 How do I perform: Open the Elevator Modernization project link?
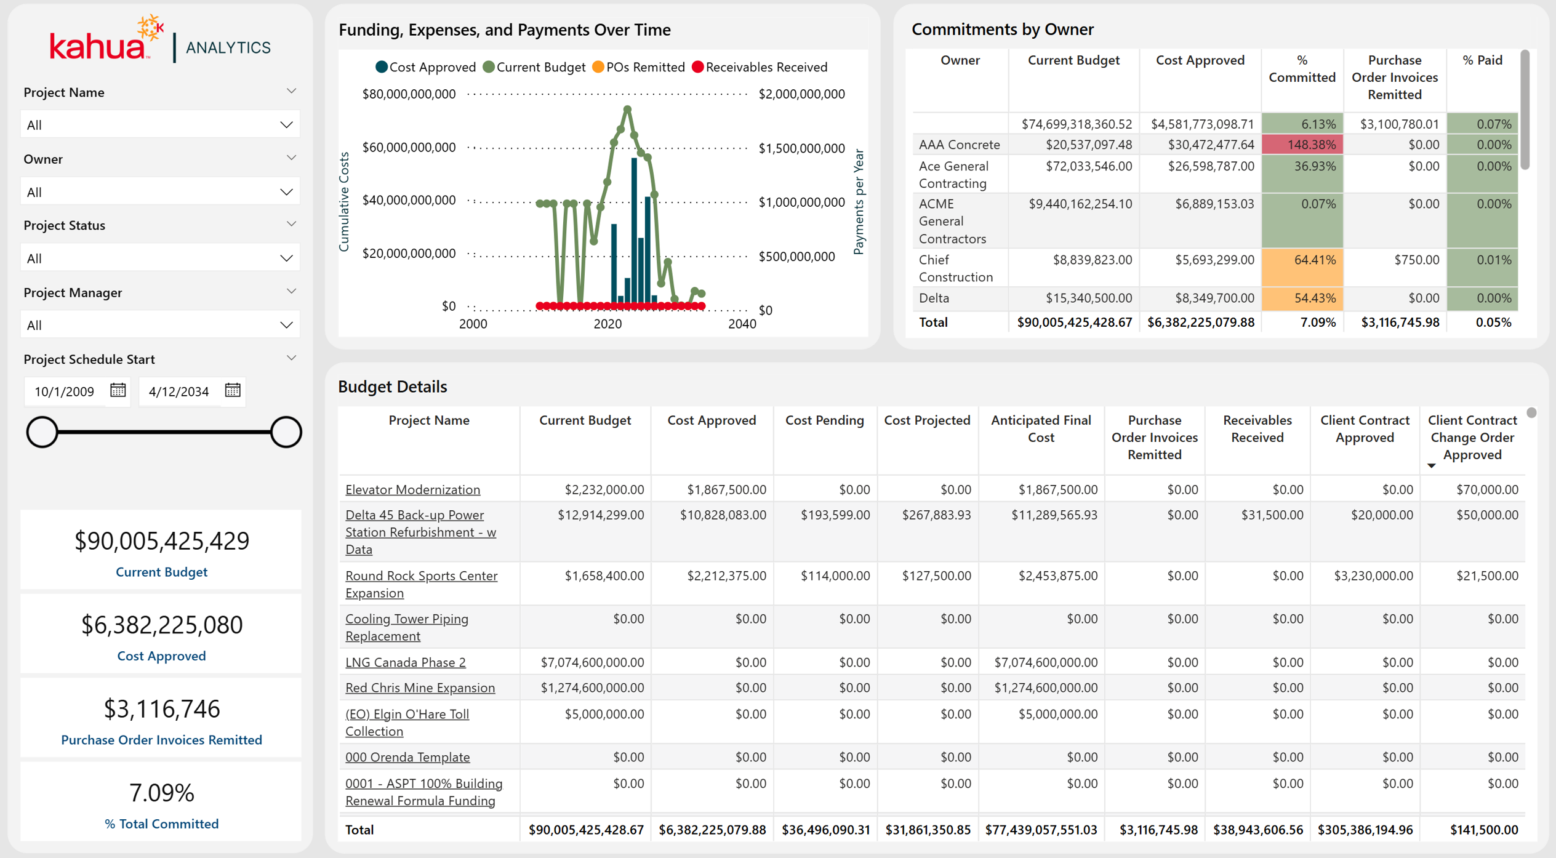click(x=412, y=489)
